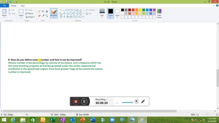Click the Save icon in title bar
Screen dimensions: 219x123
7,2
